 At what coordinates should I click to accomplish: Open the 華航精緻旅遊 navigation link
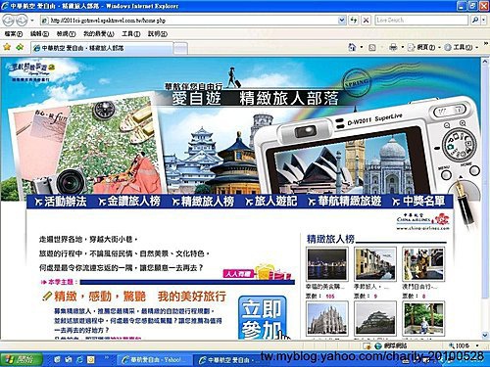tap(345, 202)
